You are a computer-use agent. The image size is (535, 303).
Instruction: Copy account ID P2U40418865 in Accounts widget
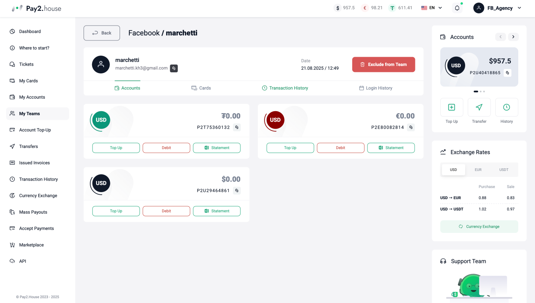[x=508, y=73]
